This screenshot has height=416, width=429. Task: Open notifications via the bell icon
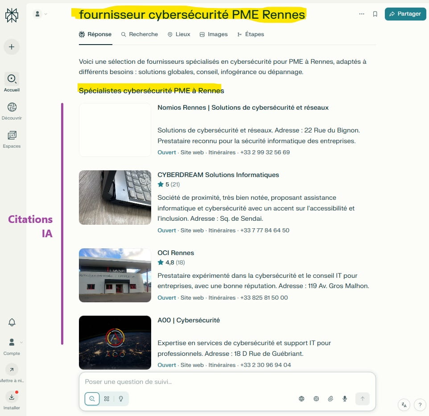point(12,322)
